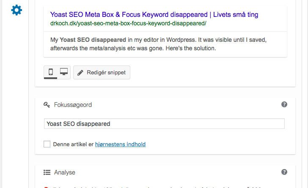Click the list icon beside Analyse
Viewport: 308px width, 188px height.
(47, 172)
